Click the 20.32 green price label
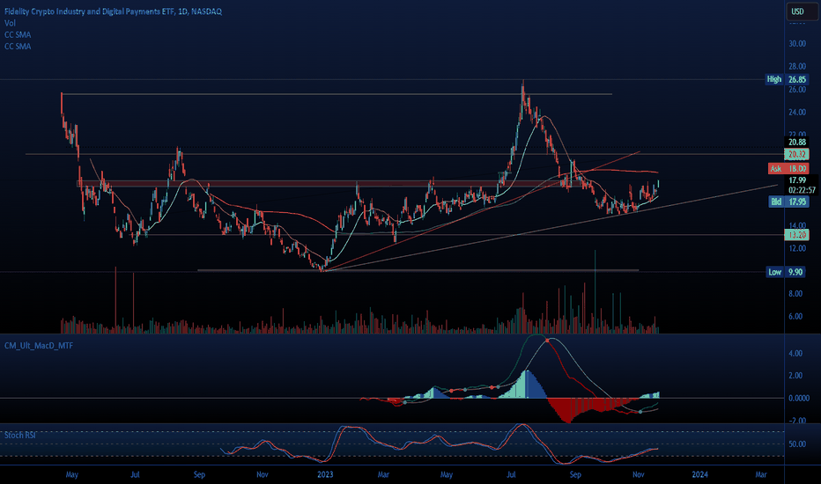 point(797,154)
